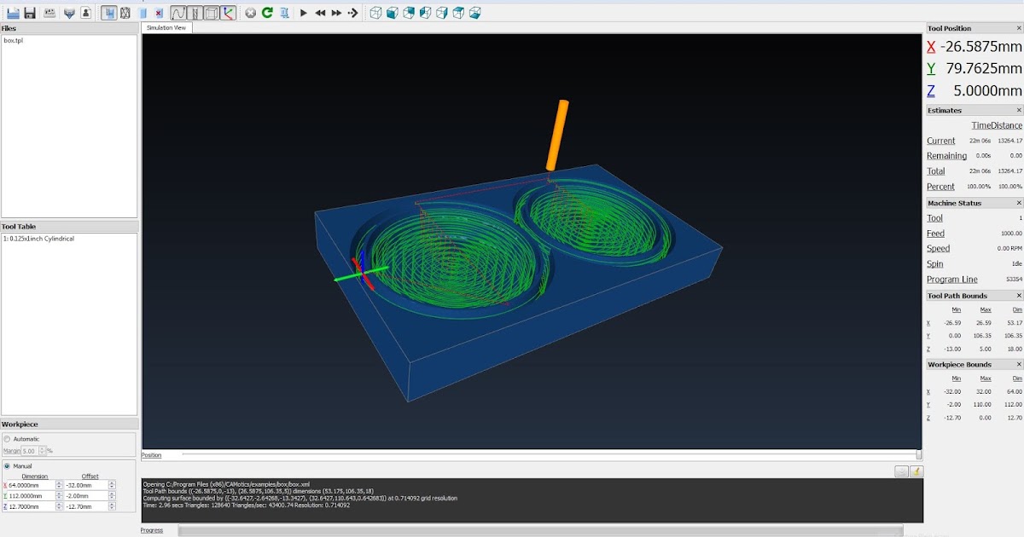The image size is (1024, 537).
Task: Click the Program Line link in Machine Status
Action: 953,279
